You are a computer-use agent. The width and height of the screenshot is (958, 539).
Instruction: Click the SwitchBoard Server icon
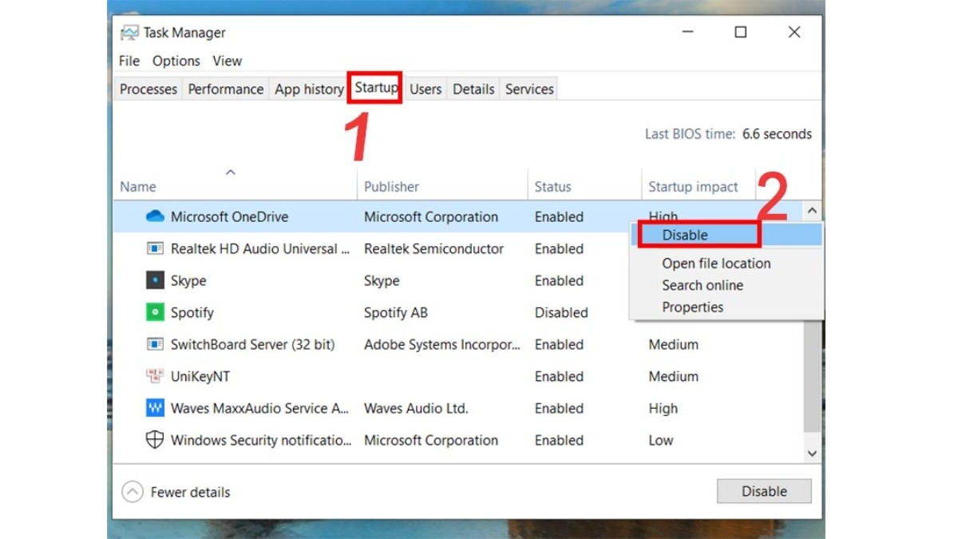pyautogui.click(x=155, y=344)
